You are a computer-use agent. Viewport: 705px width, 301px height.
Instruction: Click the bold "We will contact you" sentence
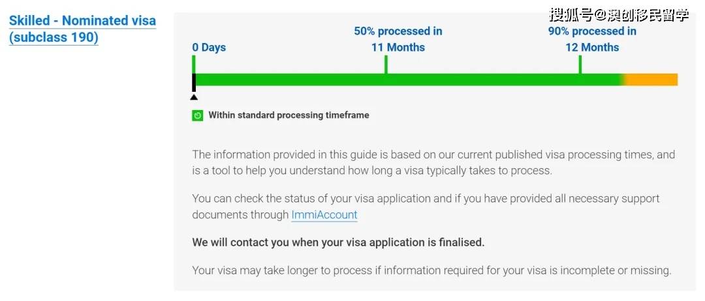pos(338,242)
